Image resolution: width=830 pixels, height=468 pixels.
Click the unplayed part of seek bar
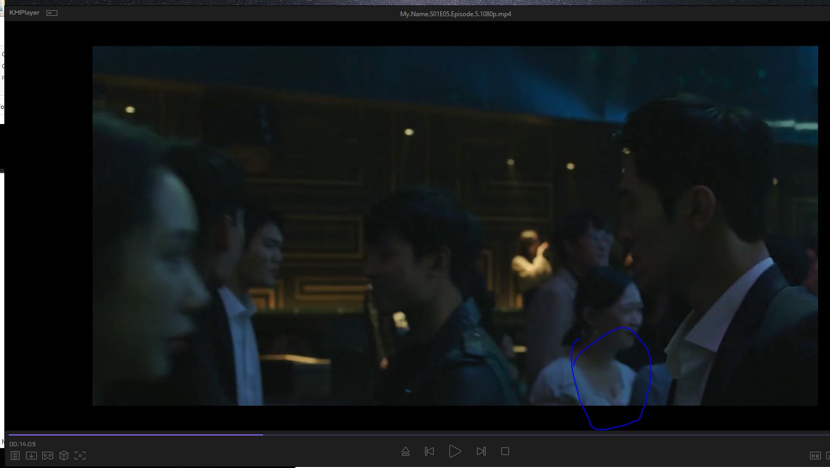(x=541, y=434)
